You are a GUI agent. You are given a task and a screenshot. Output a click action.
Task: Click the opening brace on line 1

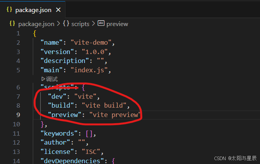(x=34, y=33)
